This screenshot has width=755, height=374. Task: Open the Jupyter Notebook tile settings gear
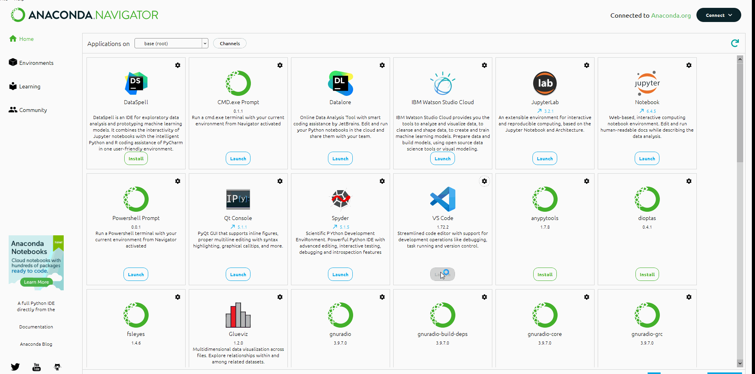point(689,65)
